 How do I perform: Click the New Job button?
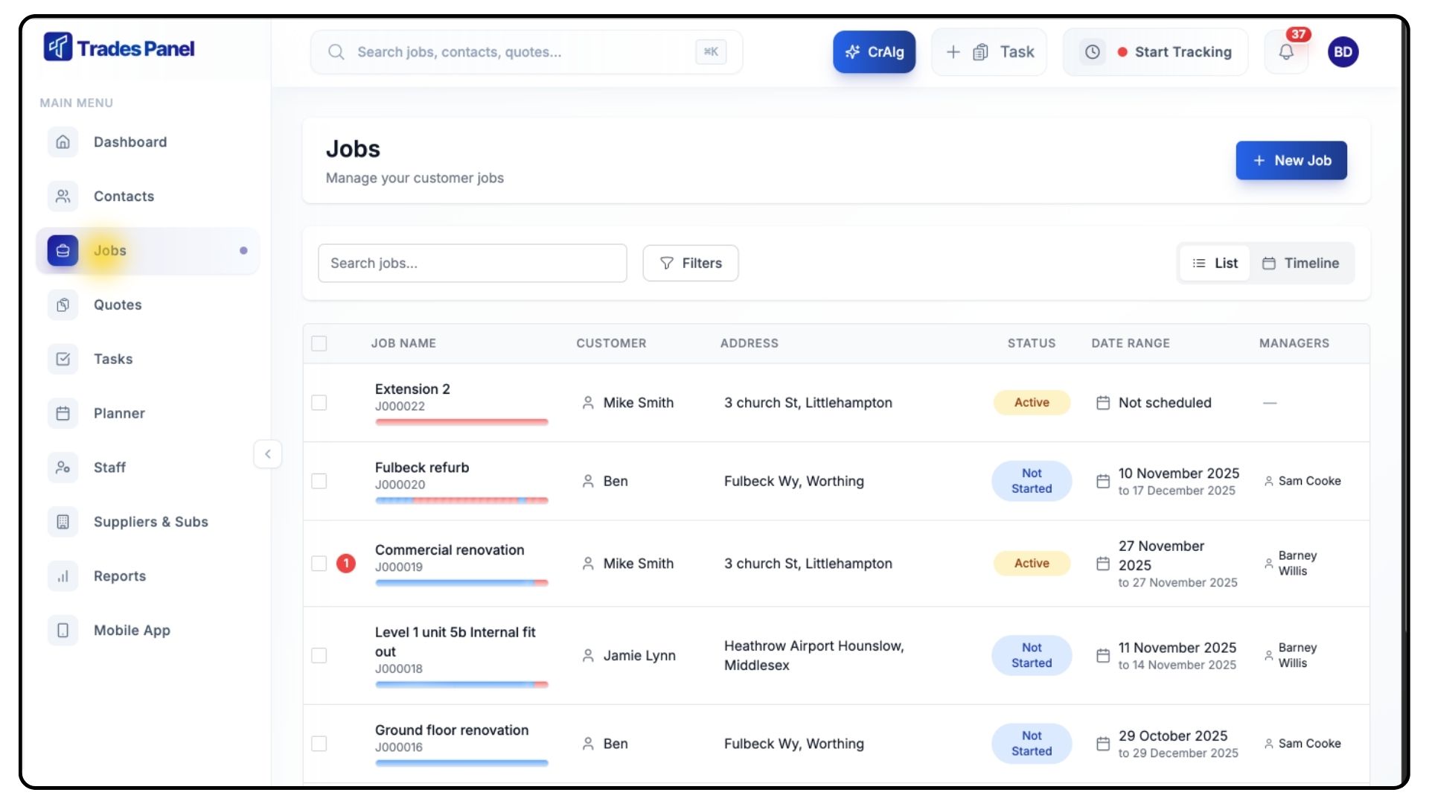[x=1291, y=161]
